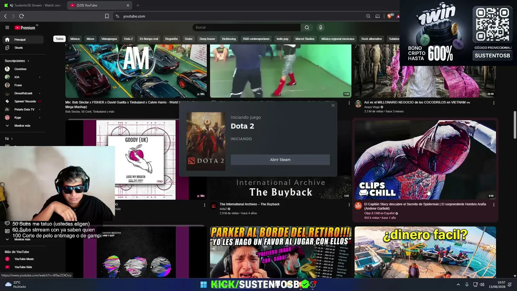The image size is (517, 291).
Task: Open the Cevichon channel avatar
Action: pos(7,69)
